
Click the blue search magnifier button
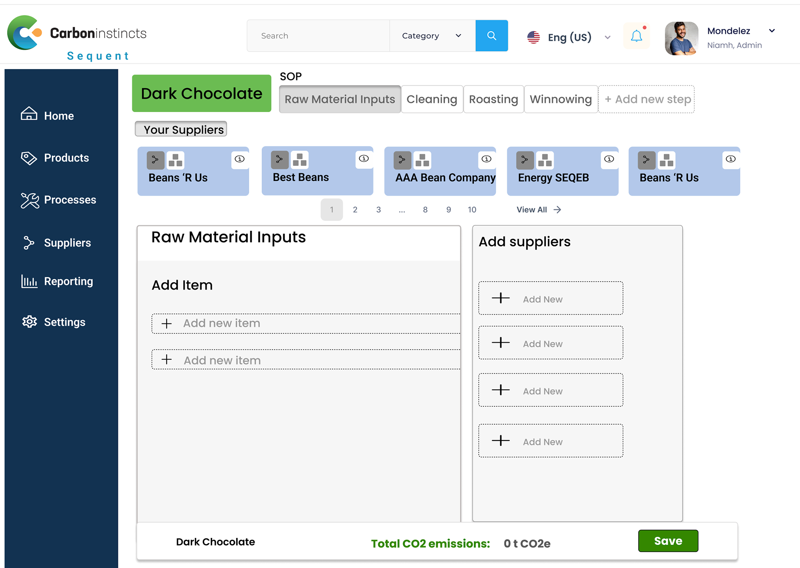tap(491, 36)
